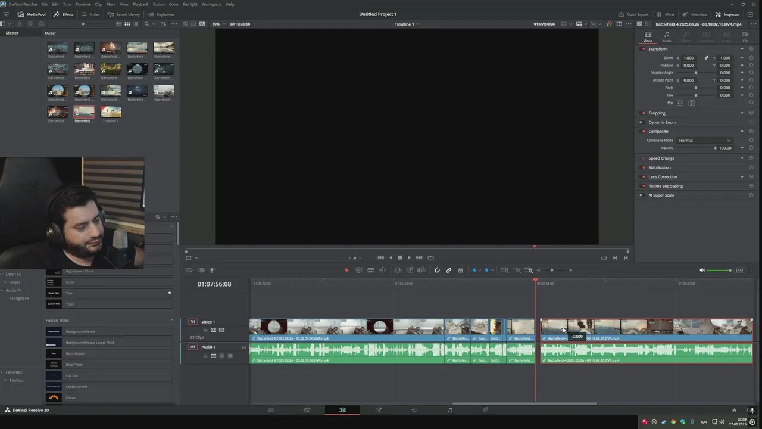
Task: Toggle the Effects panel button
Action: 64,14
